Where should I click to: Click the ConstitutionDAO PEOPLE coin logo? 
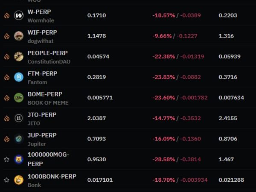(19, 56)
